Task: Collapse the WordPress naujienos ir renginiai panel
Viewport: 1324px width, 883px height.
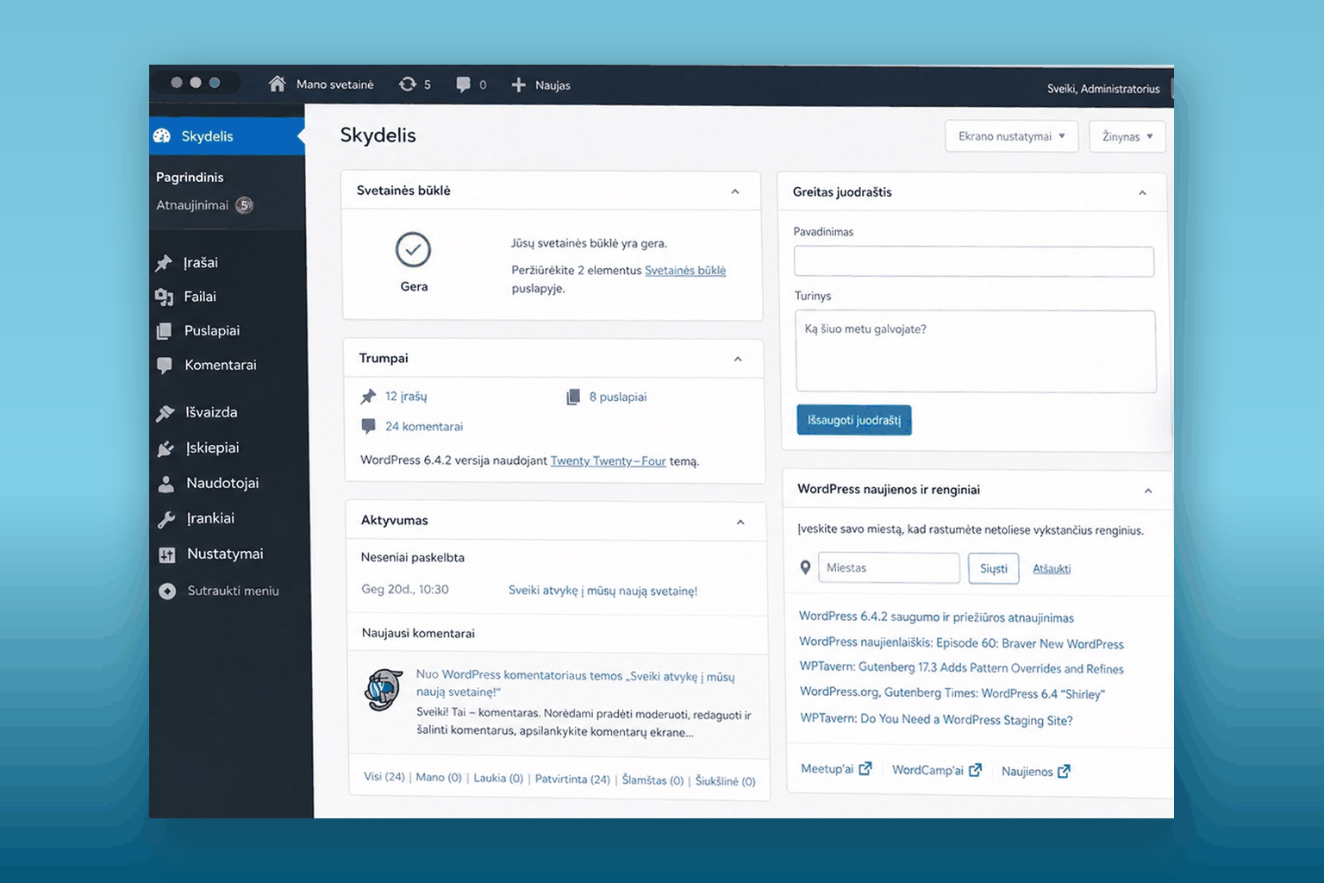Action: pos(1148,491)
